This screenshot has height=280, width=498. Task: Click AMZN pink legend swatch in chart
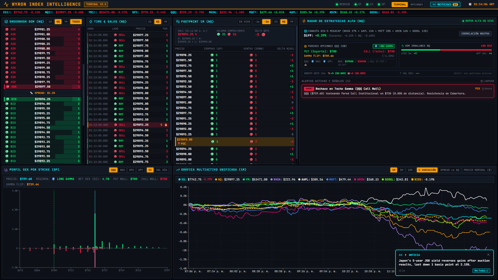(355, 179)
